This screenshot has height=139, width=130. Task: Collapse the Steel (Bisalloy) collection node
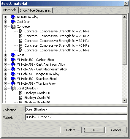6,88
